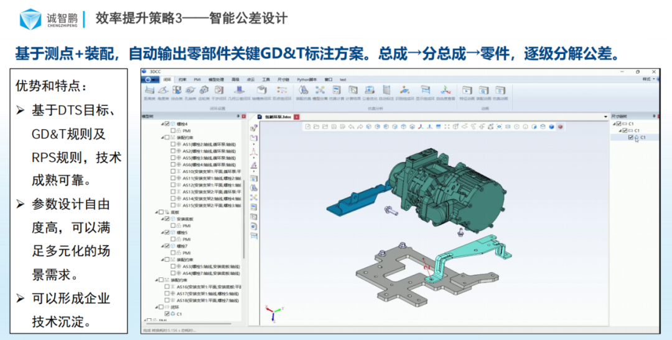Click the XYZ axis triad in viewport
The image size is (672, 340).
[274, 313]
